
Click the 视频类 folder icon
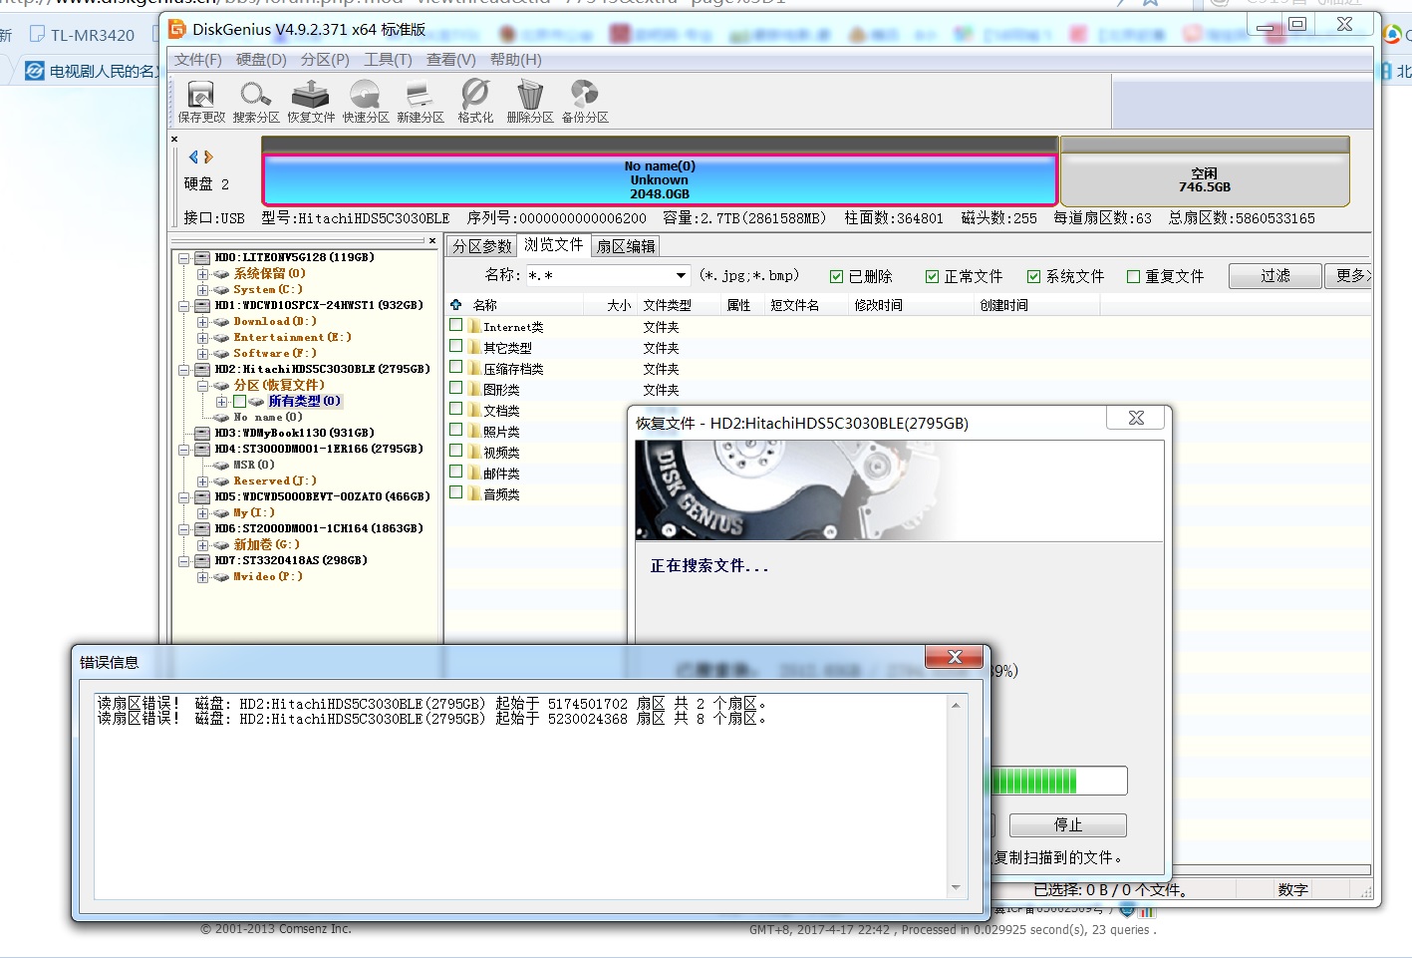pyautogui.click(x=475, y=452)
